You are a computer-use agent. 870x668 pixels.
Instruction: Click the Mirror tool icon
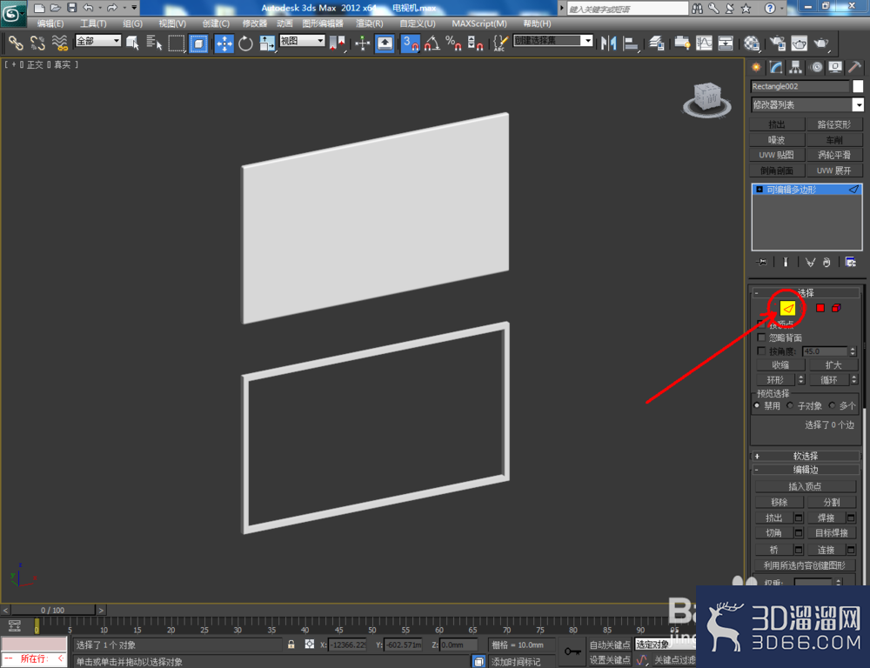(608, 43)
